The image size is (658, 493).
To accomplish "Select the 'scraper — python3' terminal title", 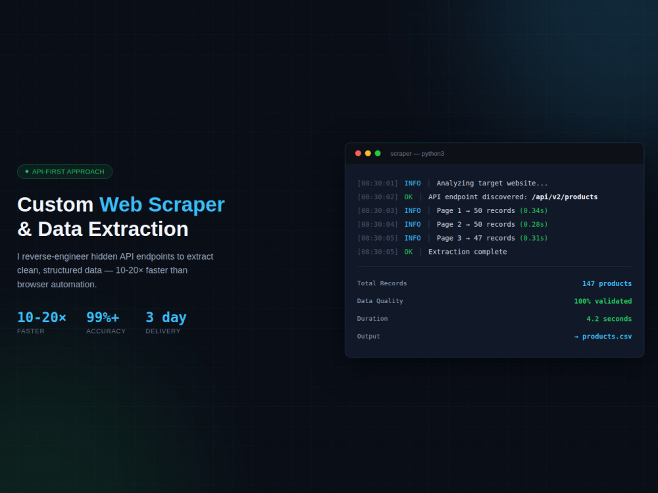I will point(417,153).
